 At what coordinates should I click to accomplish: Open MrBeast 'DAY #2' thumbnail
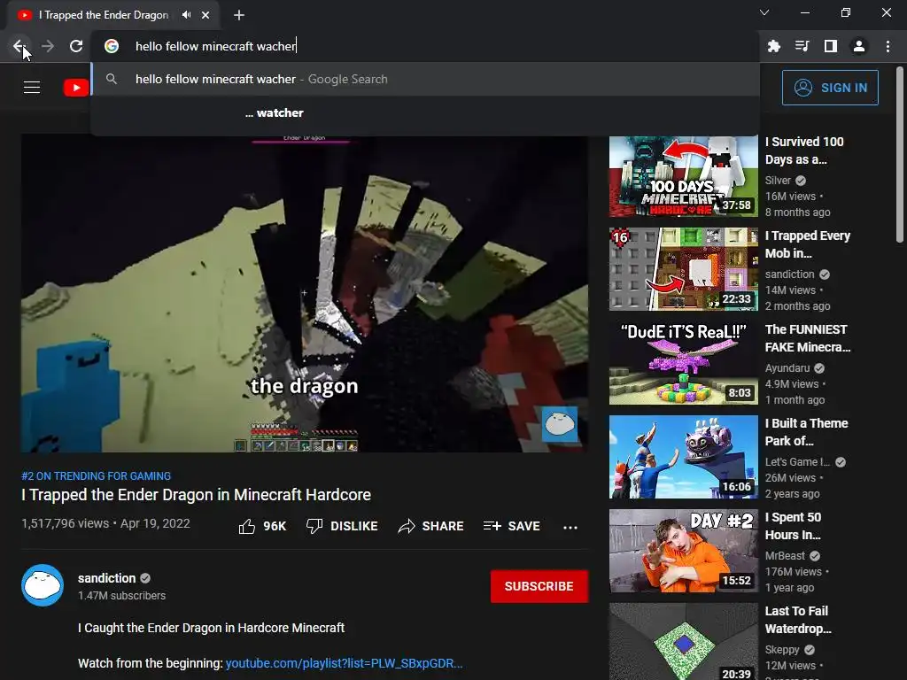684,551
